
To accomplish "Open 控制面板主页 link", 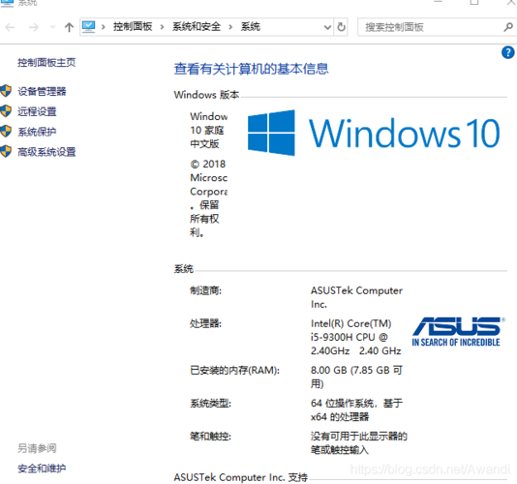I will tap(46, 62).
